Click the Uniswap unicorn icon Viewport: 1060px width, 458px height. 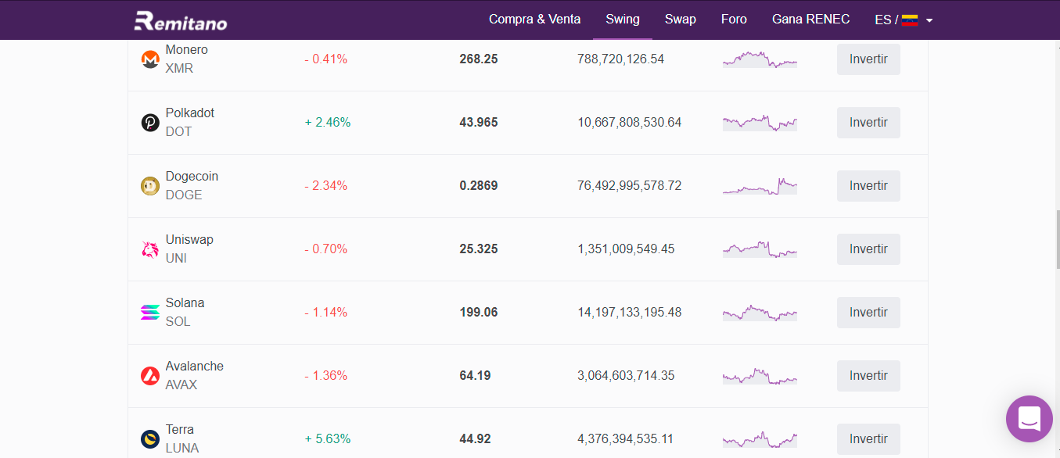tap(149, 249)
